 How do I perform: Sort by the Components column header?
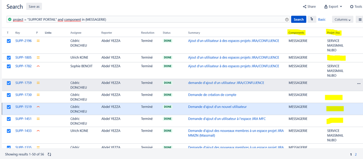[x=296, y=33]
